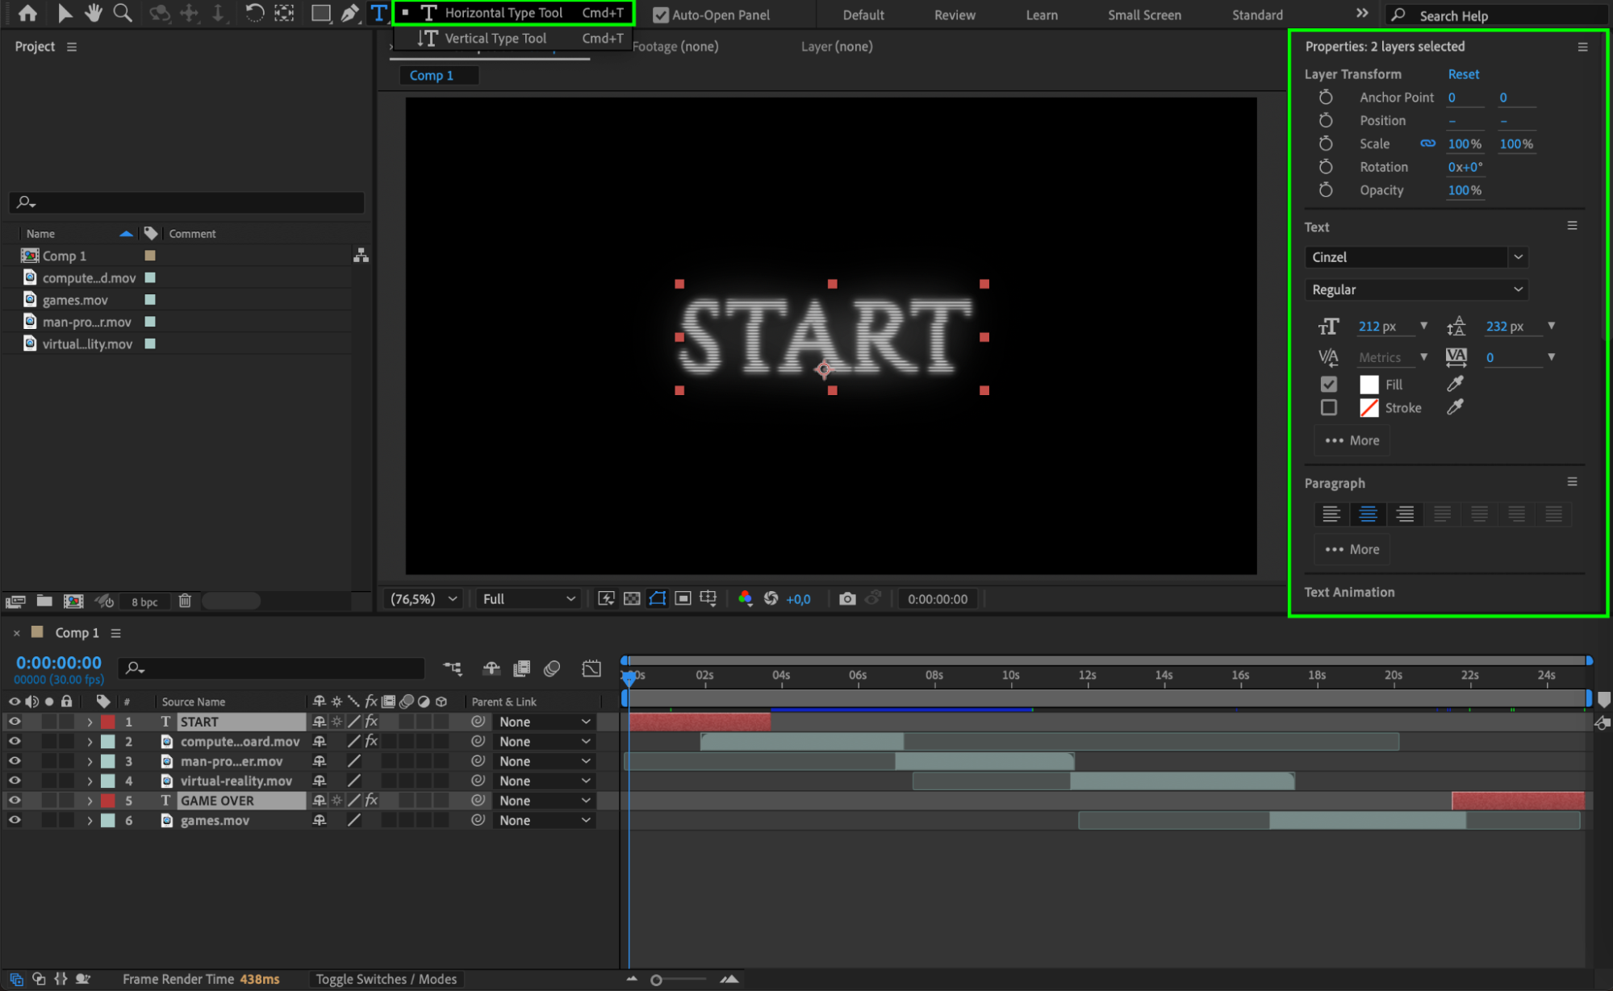Delete selected item with trash icon

[185, 601]
